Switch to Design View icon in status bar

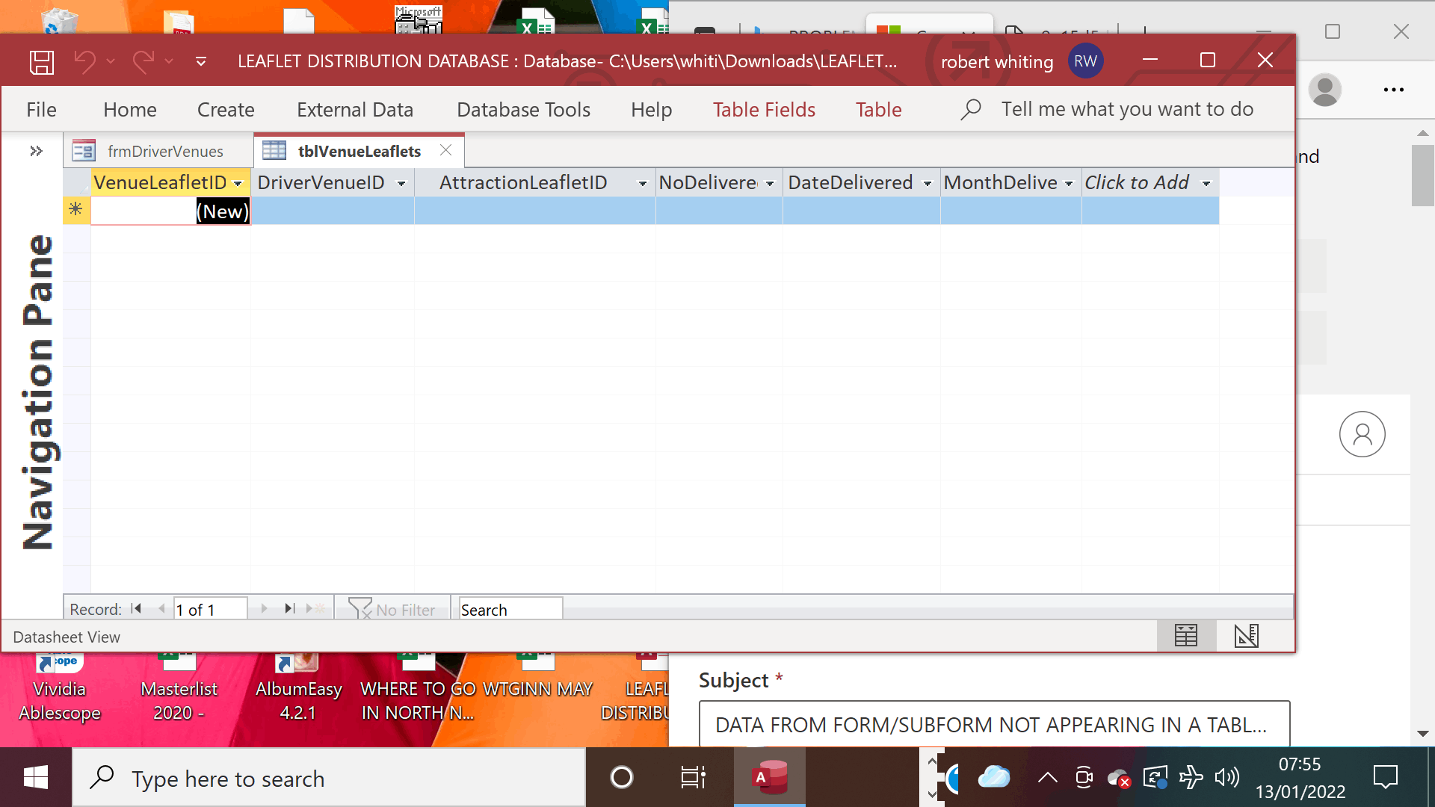point(1247,636)
